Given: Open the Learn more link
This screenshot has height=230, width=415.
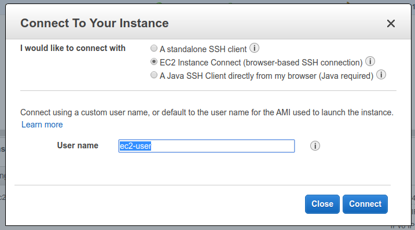Looking at the screenshot, I should pyautogui.click(x=42, y=125).
